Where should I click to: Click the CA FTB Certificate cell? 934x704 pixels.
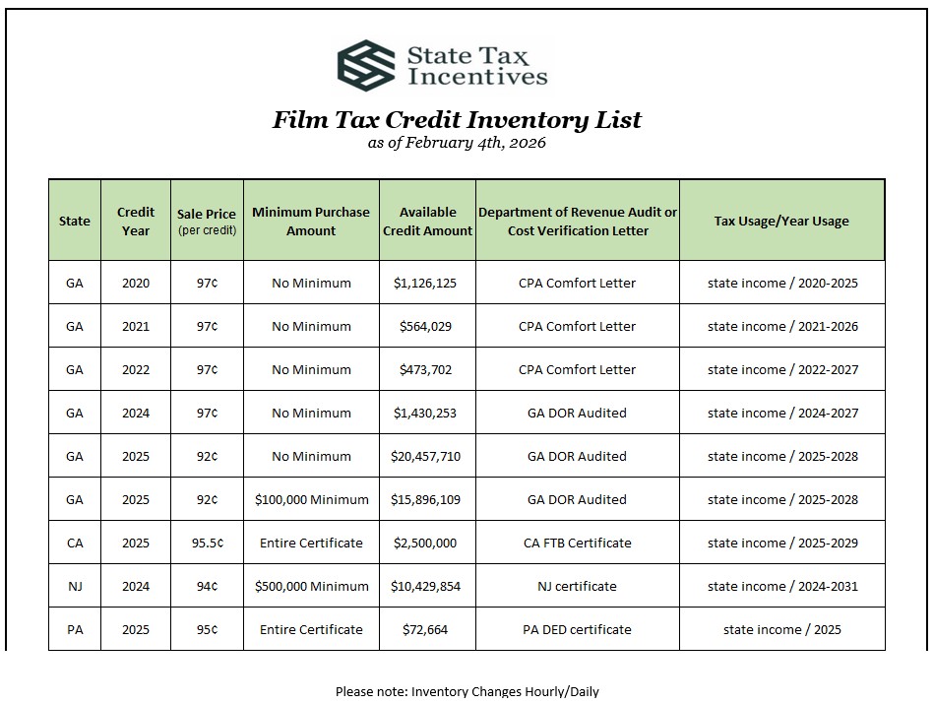[x=578, y=544]
